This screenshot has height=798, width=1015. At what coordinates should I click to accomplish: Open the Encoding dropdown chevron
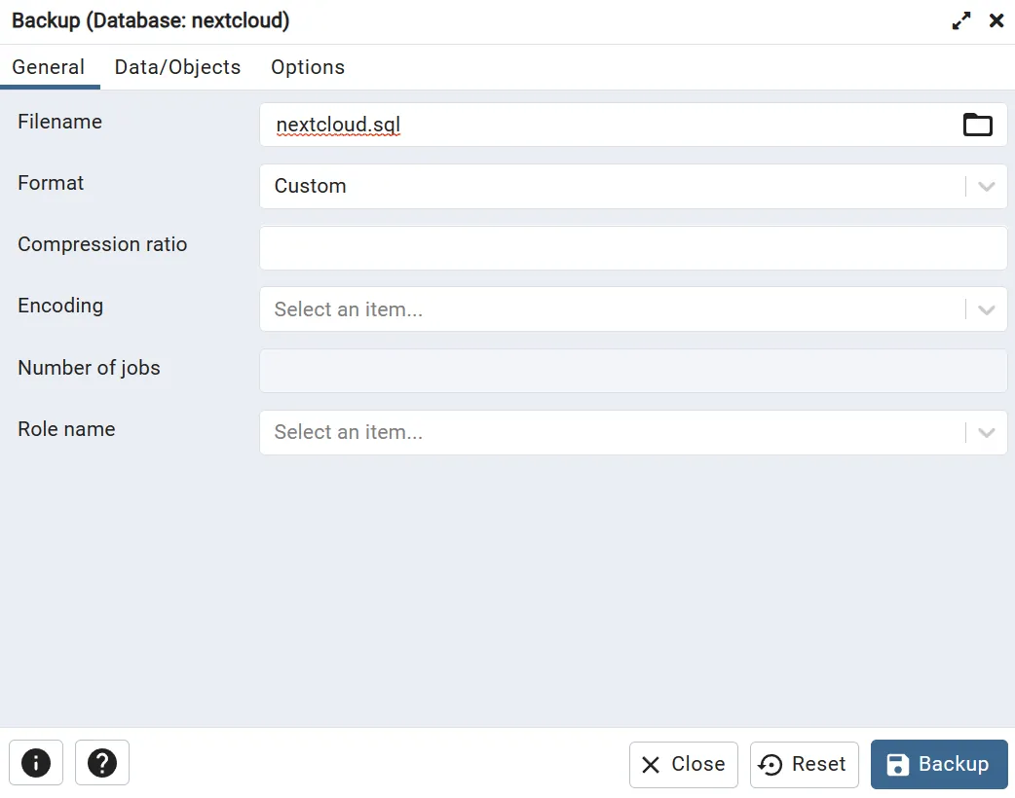coord(987,310)
